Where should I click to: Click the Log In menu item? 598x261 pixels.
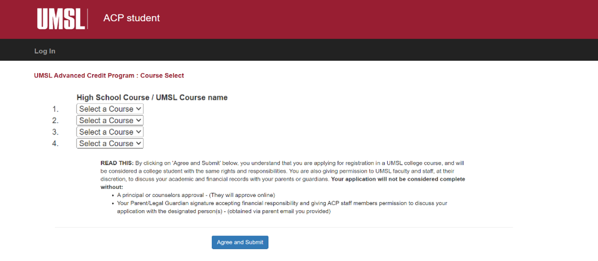[x=44, y=51]
